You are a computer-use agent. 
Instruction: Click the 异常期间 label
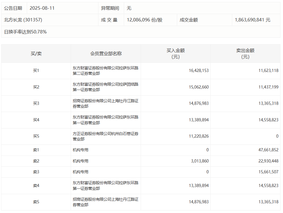[110, 8]
